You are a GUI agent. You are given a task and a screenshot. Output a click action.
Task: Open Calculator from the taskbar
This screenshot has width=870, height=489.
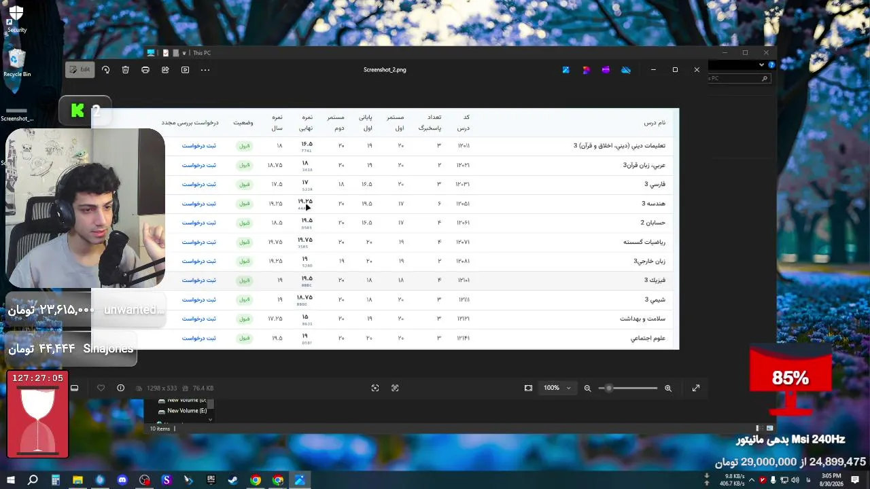pos(56,480)
